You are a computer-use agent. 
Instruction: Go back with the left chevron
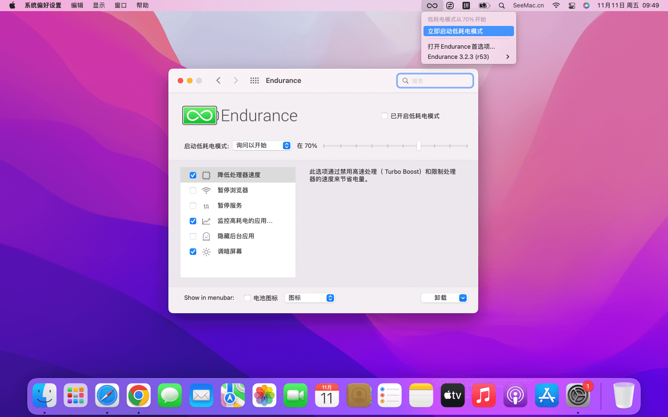click(218, 81)
